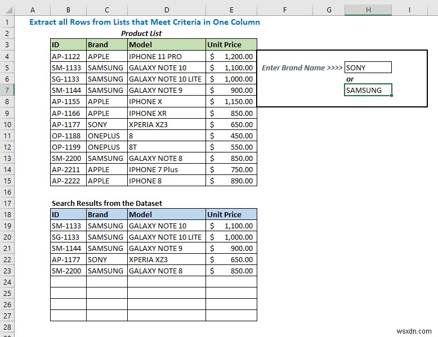Click GALAXY NOTE 10 in Search Results
Screen dimensions: 438x337
tap(167, 226)
